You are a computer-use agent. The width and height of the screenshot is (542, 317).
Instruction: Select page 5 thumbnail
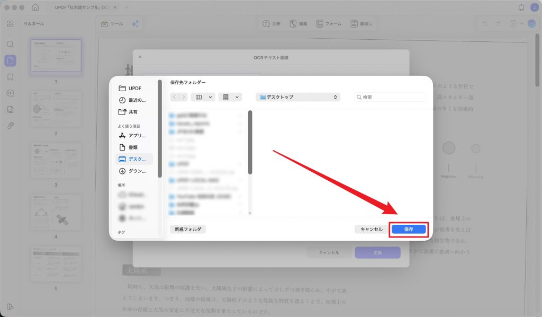[56, 263]
